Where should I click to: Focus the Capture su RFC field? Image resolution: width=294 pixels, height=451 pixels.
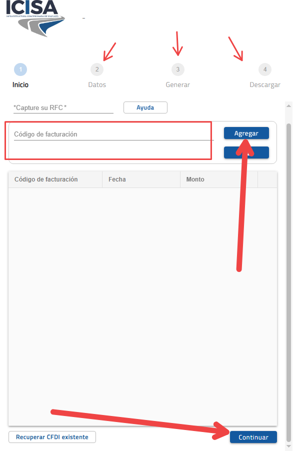[x=63, y=108]
